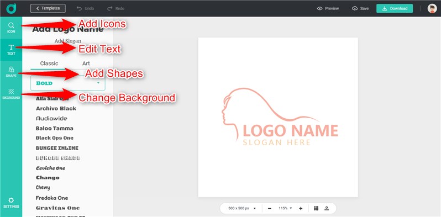This screenshot has height=217, width=441.
Task: Redo the last undone action
Action: [116, 8]
